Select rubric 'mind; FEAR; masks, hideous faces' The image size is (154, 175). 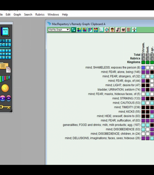pos(114,94)
